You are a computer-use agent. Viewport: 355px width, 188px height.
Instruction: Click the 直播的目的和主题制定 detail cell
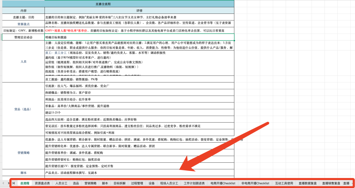[x=139, y=17]
